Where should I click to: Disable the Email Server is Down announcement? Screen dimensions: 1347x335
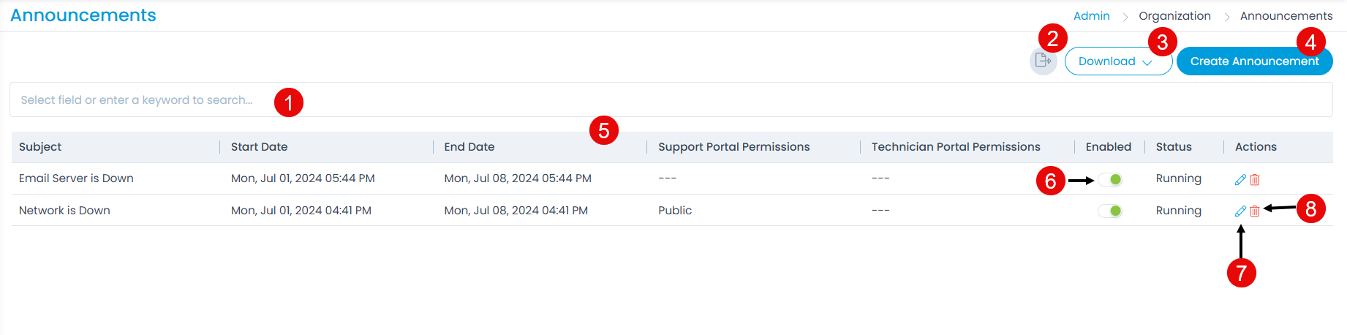(x=1110, y=179)
